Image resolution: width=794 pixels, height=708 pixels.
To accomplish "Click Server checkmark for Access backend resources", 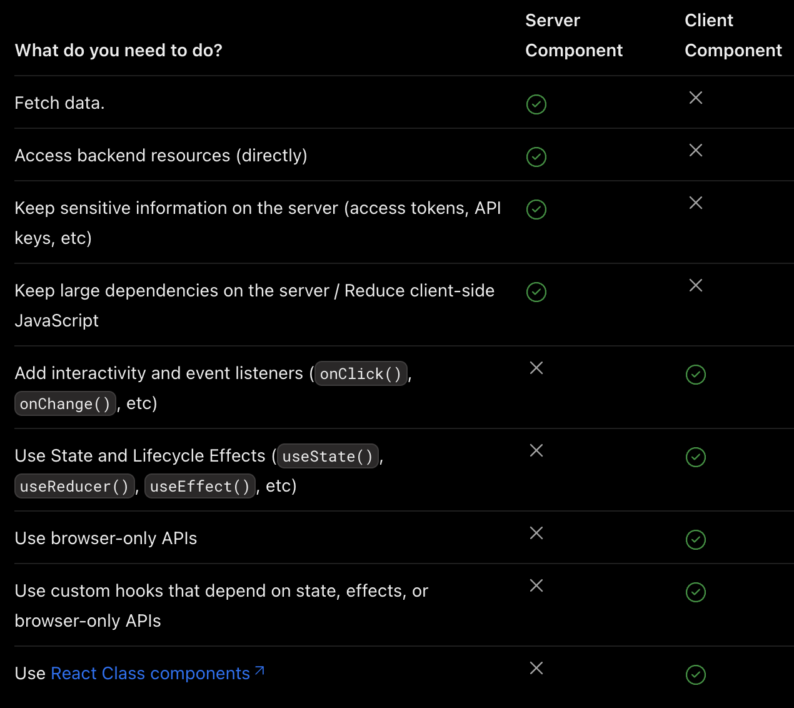I will tap(536, 157).
